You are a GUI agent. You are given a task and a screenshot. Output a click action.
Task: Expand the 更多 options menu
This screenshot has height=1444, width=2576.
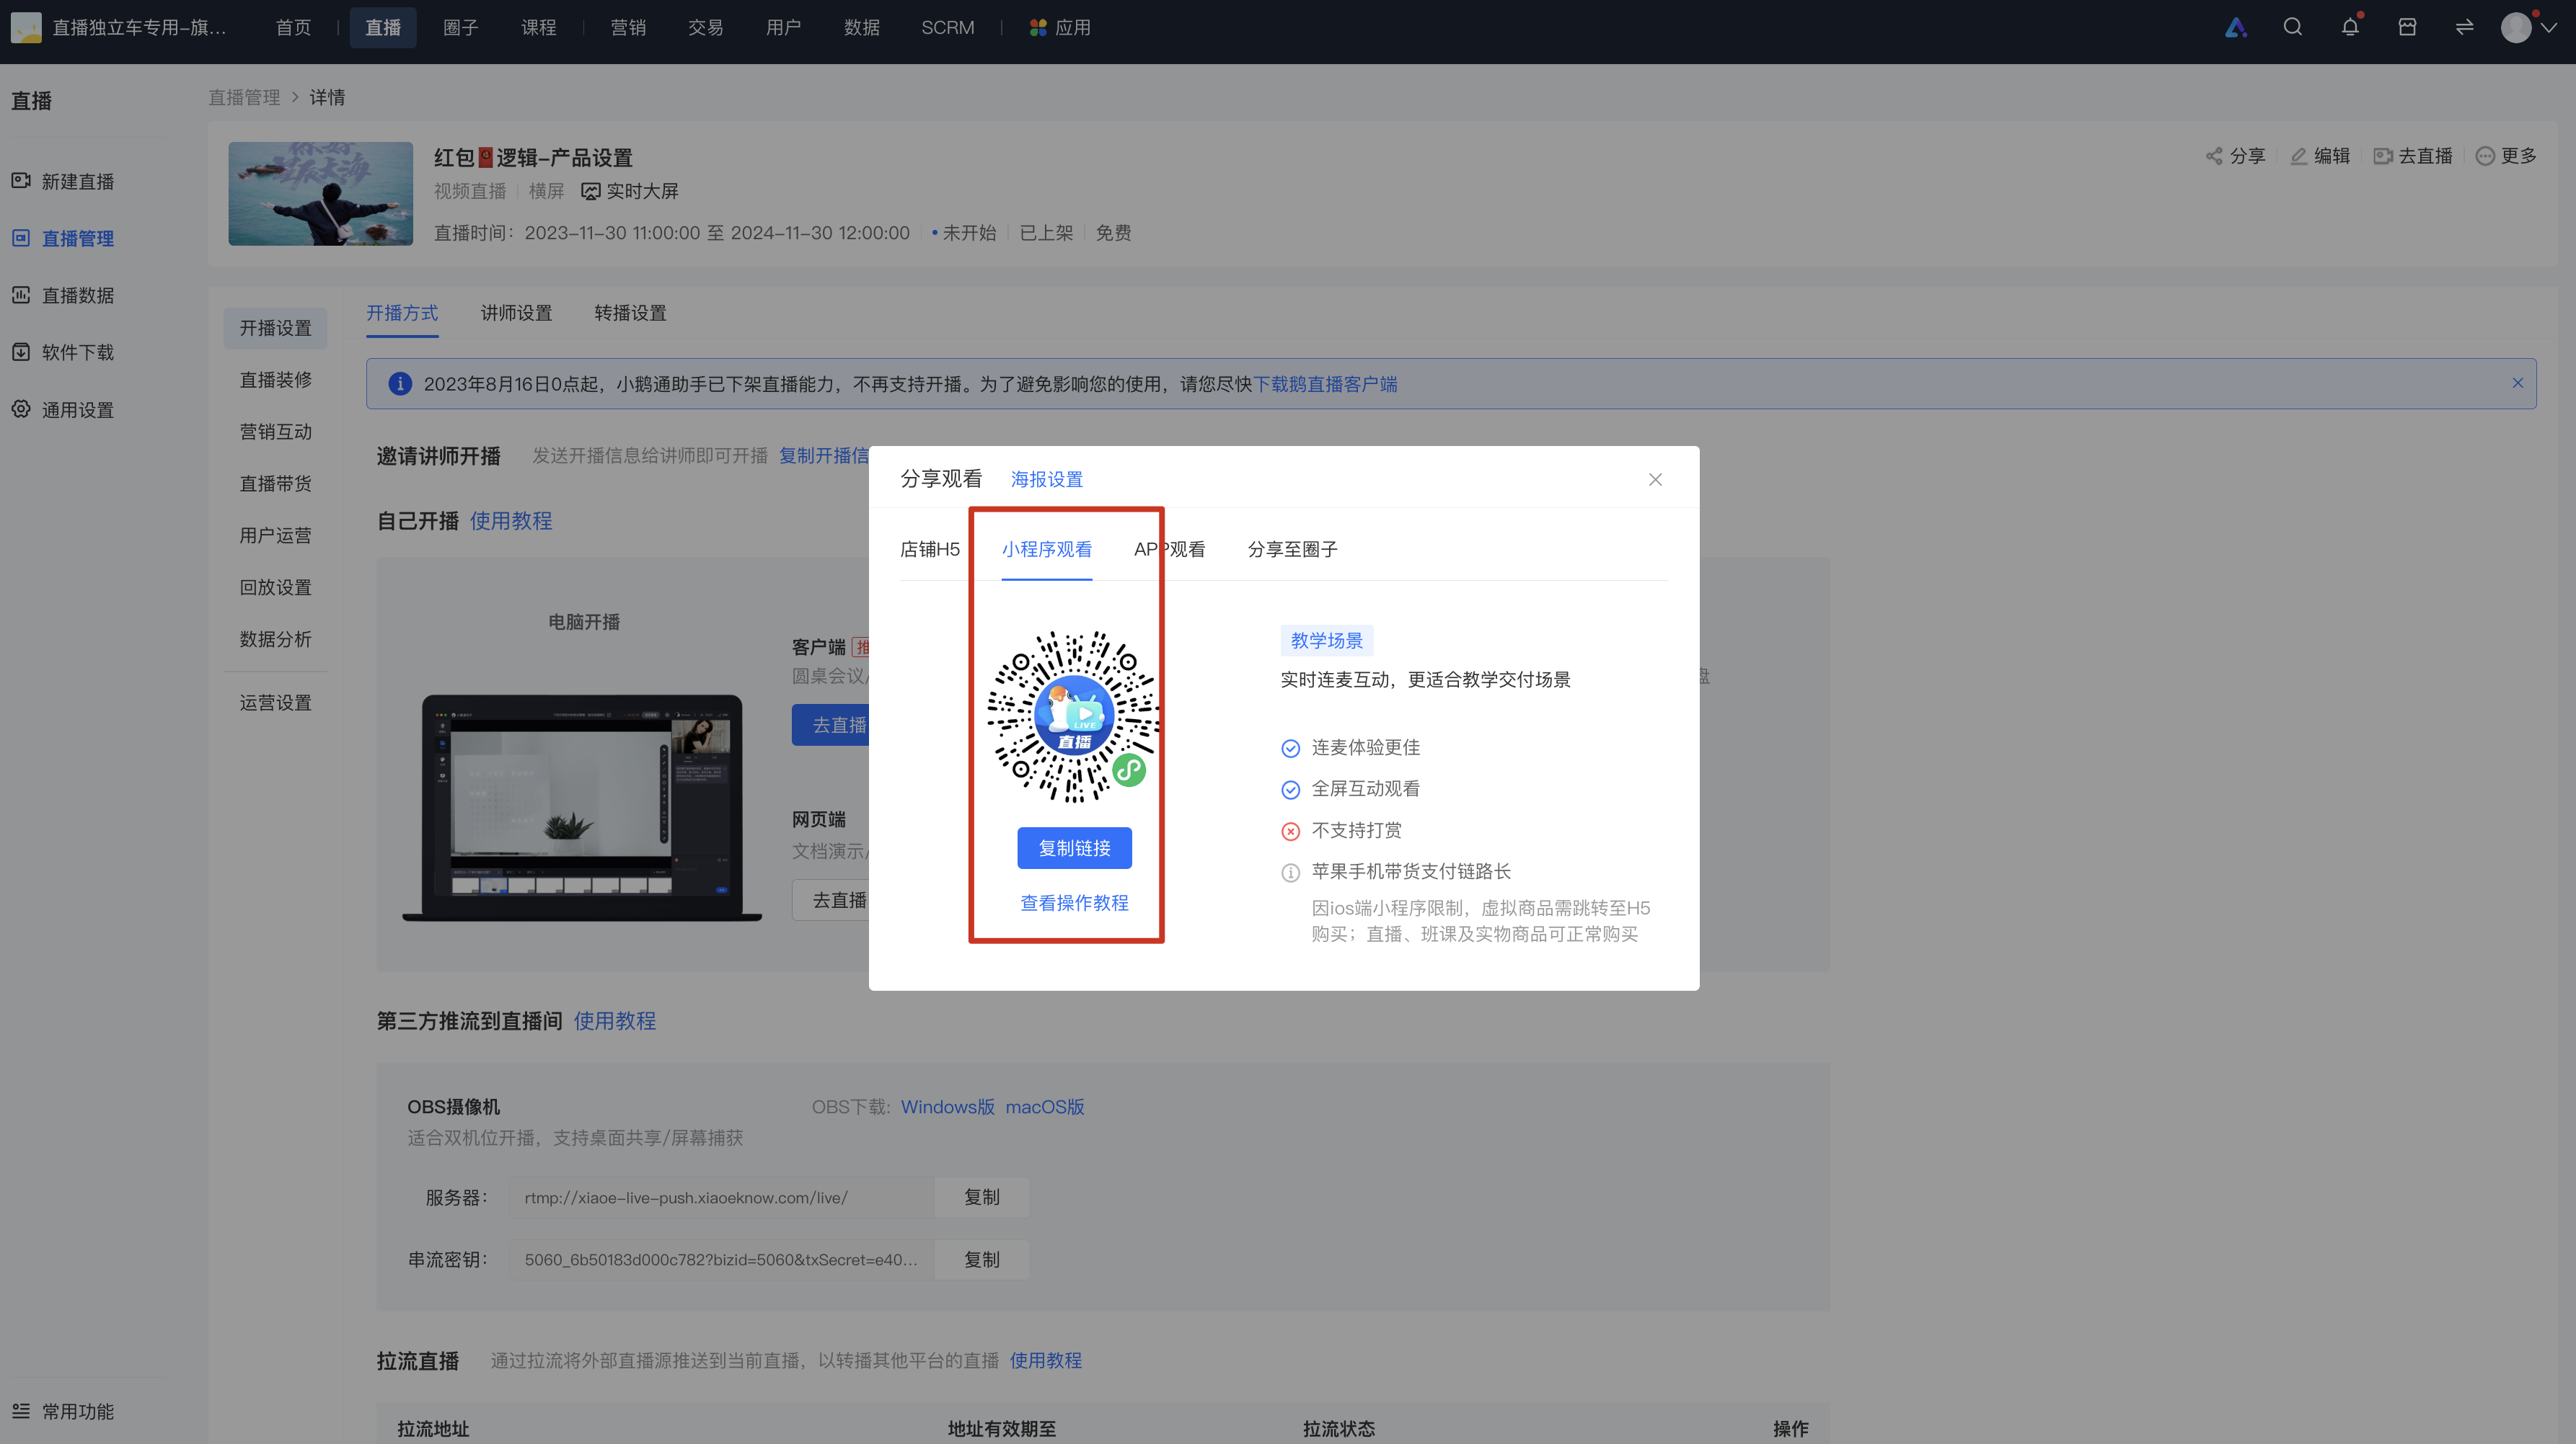pos(2506,156)
